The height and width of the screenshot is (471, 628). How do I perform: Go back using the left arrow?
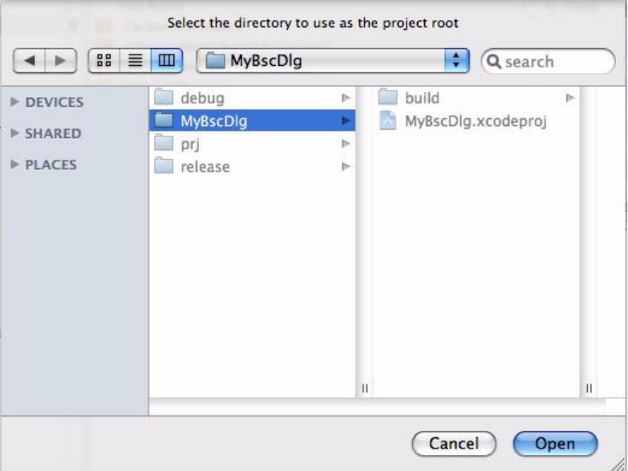29,60
